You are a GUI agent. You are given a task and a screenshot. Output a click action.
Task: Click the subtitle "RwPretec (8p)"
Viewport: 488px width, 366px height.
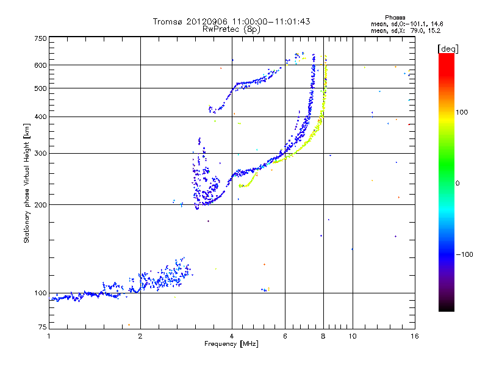pyautogui.click(x=231, y=29)
